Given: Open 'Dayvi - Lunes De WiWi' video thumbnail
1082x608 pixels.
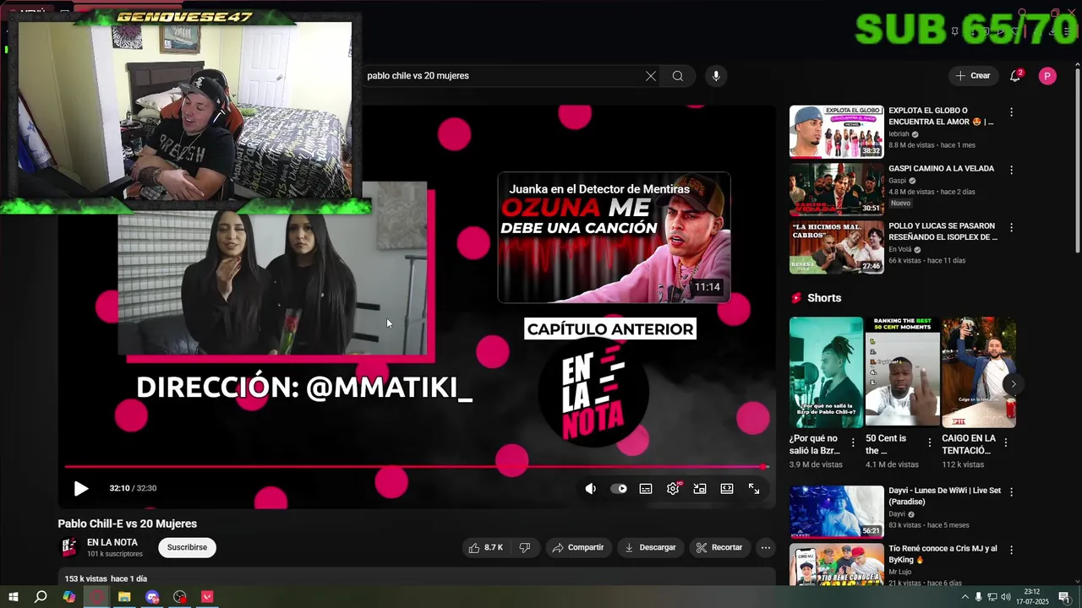Looking at the screenshot, I should point(836,512).
